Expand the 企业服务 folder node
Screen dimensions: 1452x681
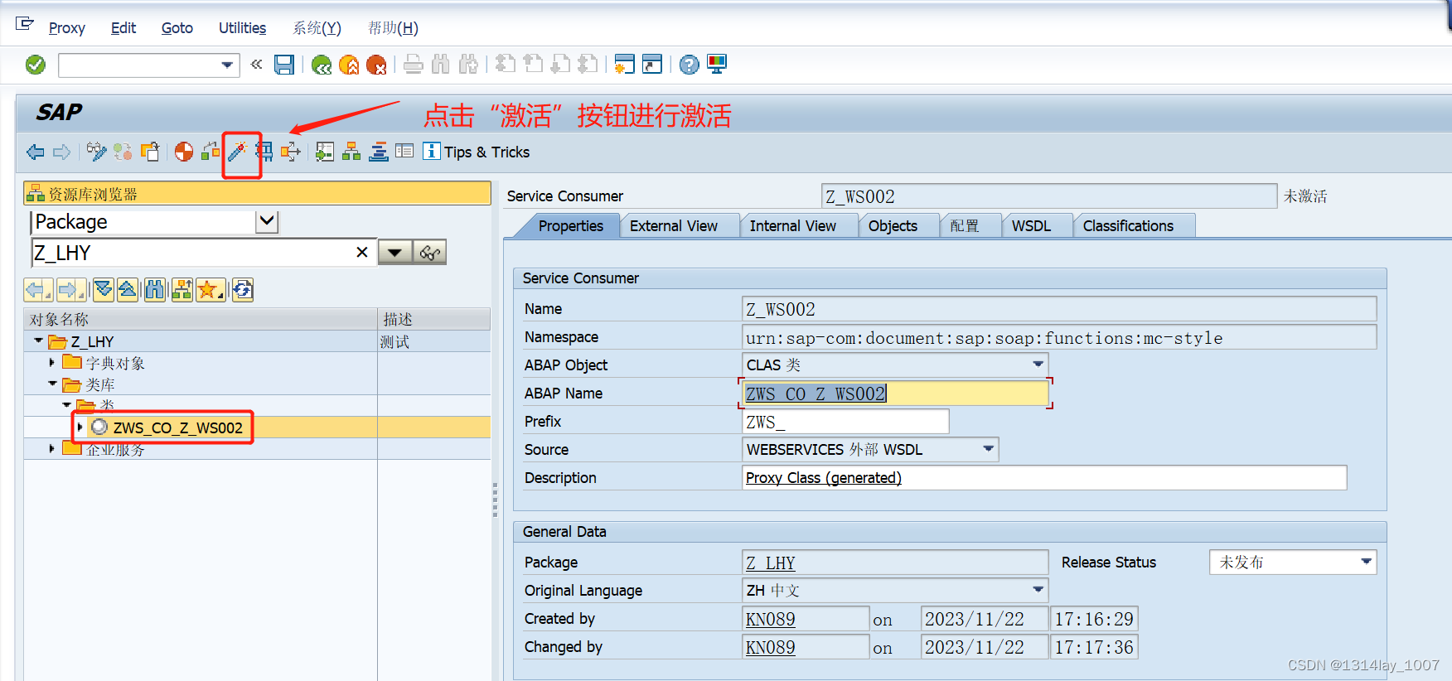coord(51,448)
